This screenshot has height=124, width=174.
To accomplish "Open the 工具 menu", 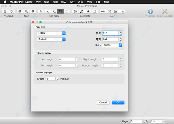I will (x=98, y=2).
